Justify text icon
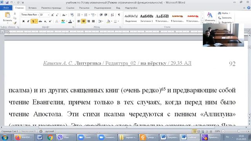The width and height of the screenshot is (251, 141). (93, 21)
